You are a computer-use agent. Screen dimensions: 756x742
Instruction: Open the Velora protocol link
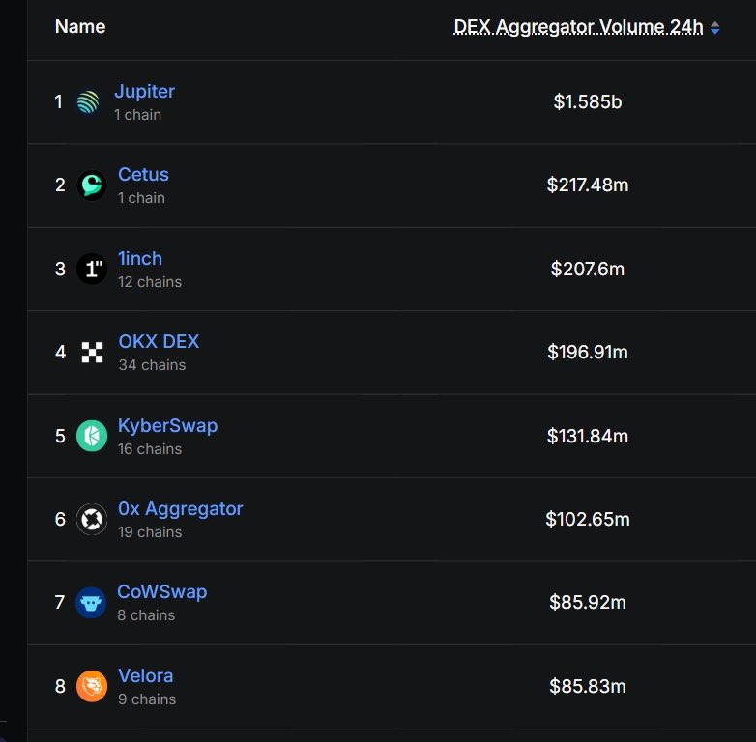[145, 676]
